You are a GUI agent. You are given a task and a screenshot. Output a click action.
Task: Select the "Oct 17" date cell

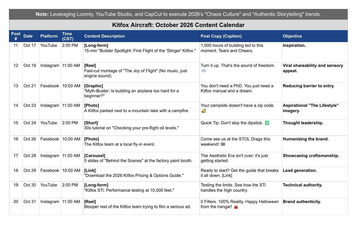31,52
